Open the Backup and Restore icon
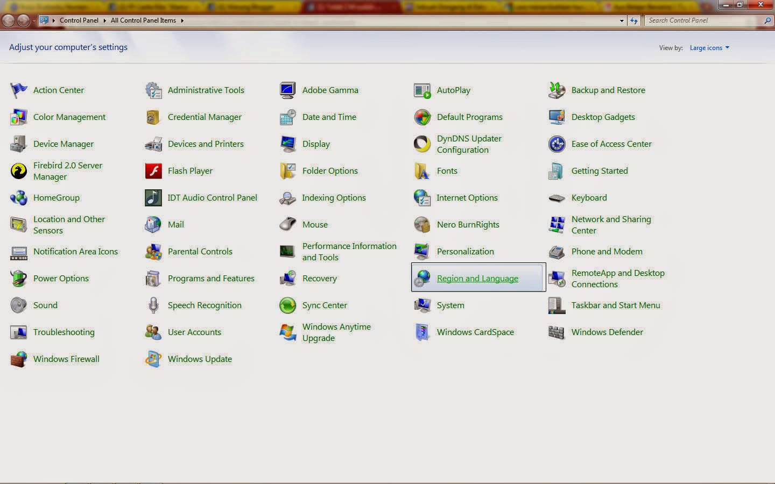Viewport: 775px width, 484px height. pos(557,90)
